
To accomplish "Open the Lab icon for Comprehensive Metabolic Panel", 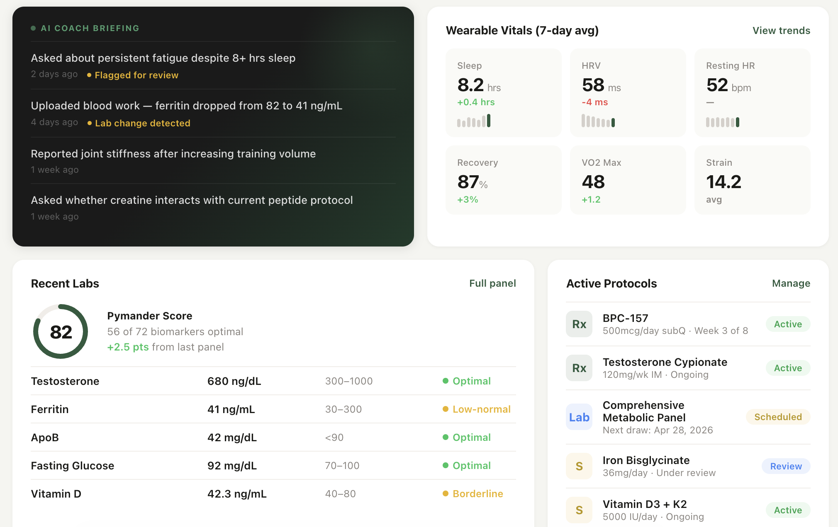I will [579, 417].
